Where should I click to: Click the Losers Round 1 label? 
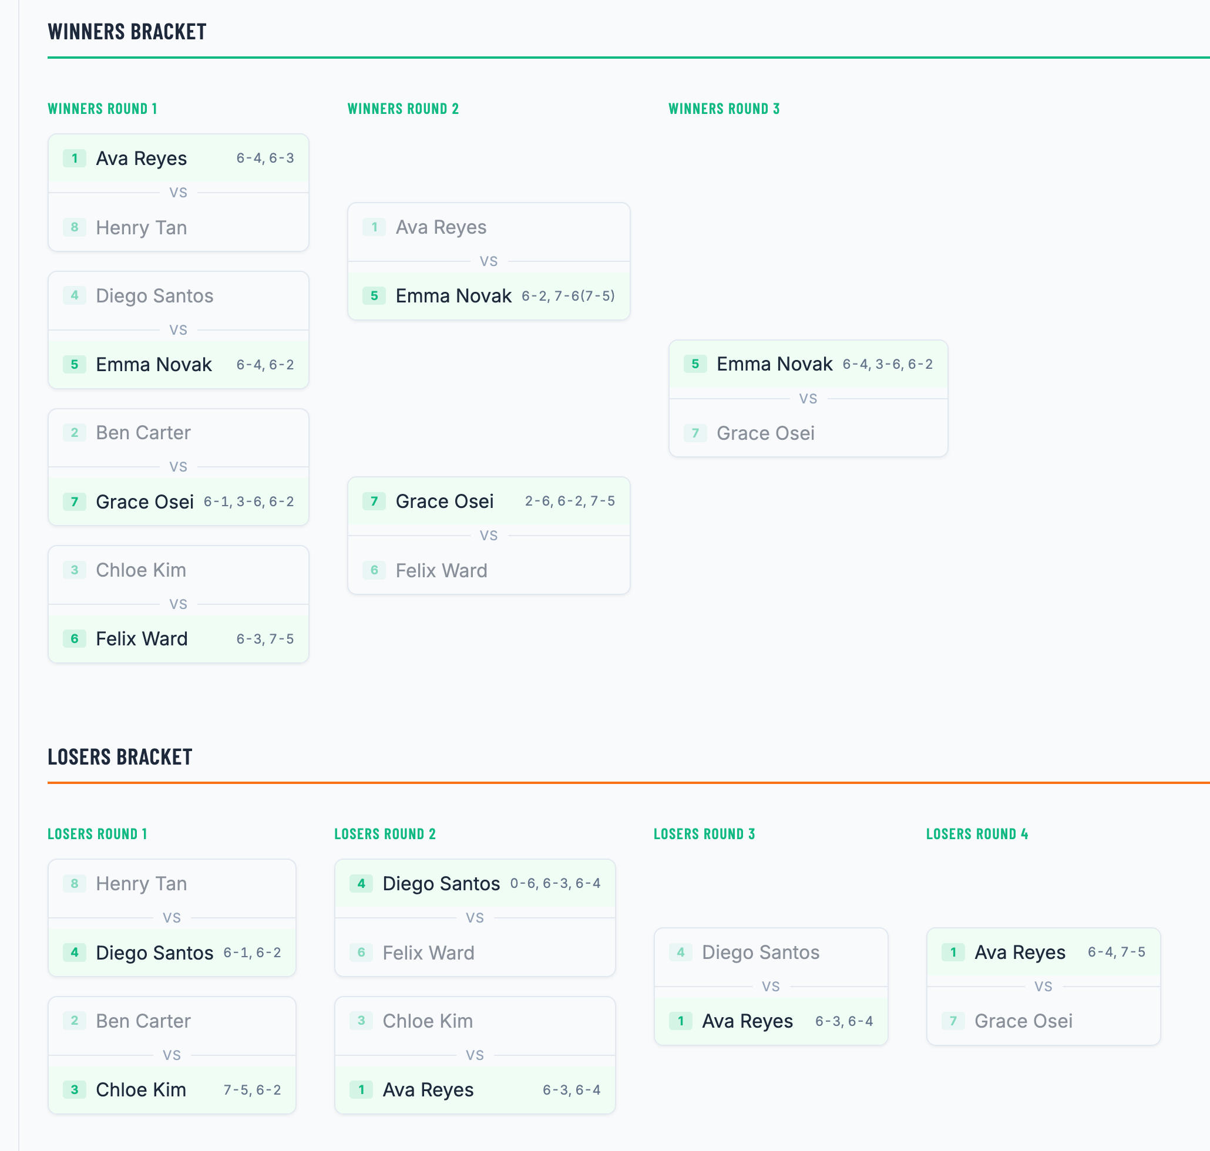tap(98, 834)
